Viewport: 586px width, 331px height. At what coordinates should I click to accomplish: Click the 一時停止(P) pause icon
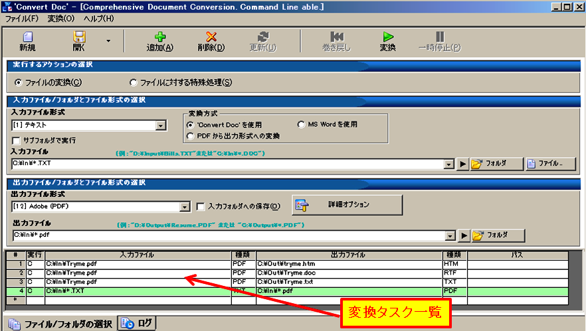click(x=440, y=36)
